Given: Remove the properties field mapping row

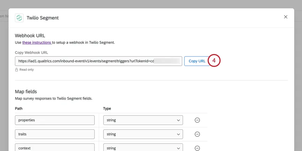Looking at the screenshot, I should click(197, 120).
